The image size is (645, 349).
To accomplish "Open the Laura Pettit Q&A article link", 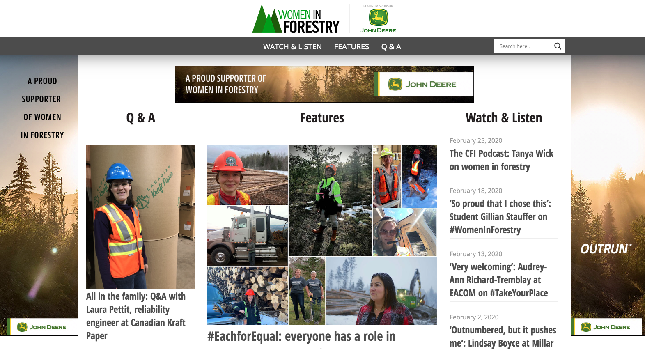I will (x=136, y=316).
